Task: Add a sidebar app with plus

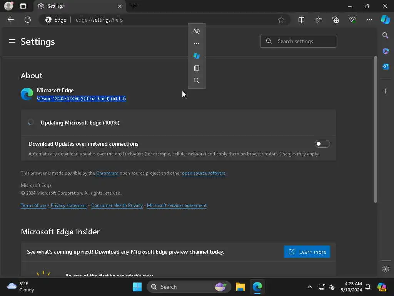Action: [386, 91]
